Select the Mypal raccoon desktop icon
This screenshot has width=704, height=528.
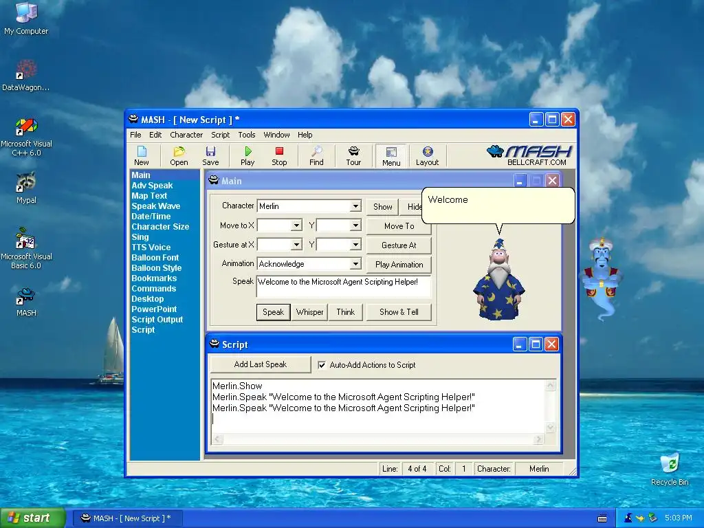(x=26, y=188)
